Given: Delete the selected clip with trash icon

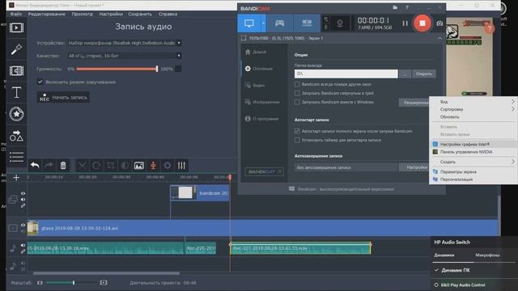Looking at the screenshot, I should click(x=63, y=165).
